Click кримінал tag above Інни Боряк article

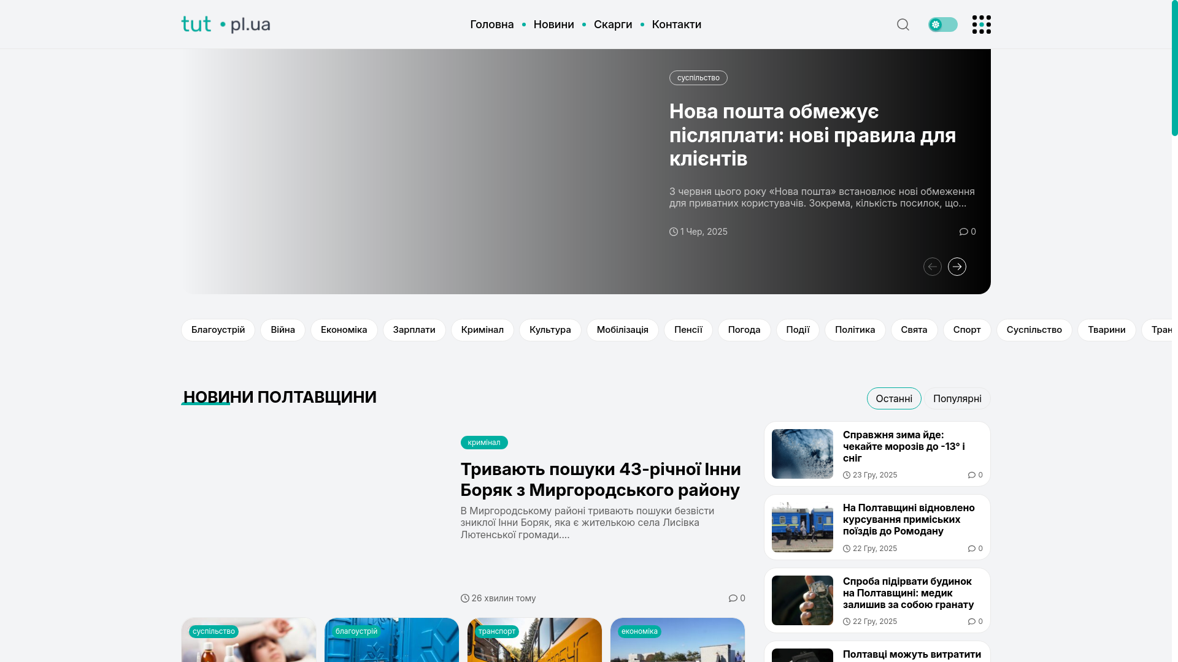484,443
